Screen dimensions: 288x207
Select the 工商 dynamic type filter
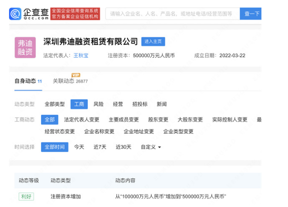[79, 104]
